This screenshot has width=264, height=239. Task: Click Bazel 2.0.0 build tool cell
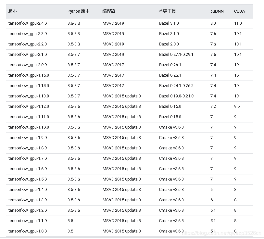pyautogui.click(x=169, y=44)
